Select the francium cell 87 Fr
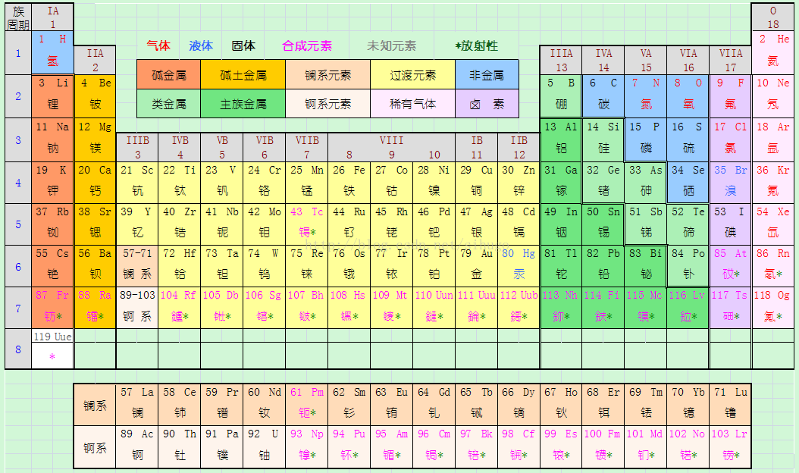The height and width of the screenshot is (473, 799). [x=52, y=308]
